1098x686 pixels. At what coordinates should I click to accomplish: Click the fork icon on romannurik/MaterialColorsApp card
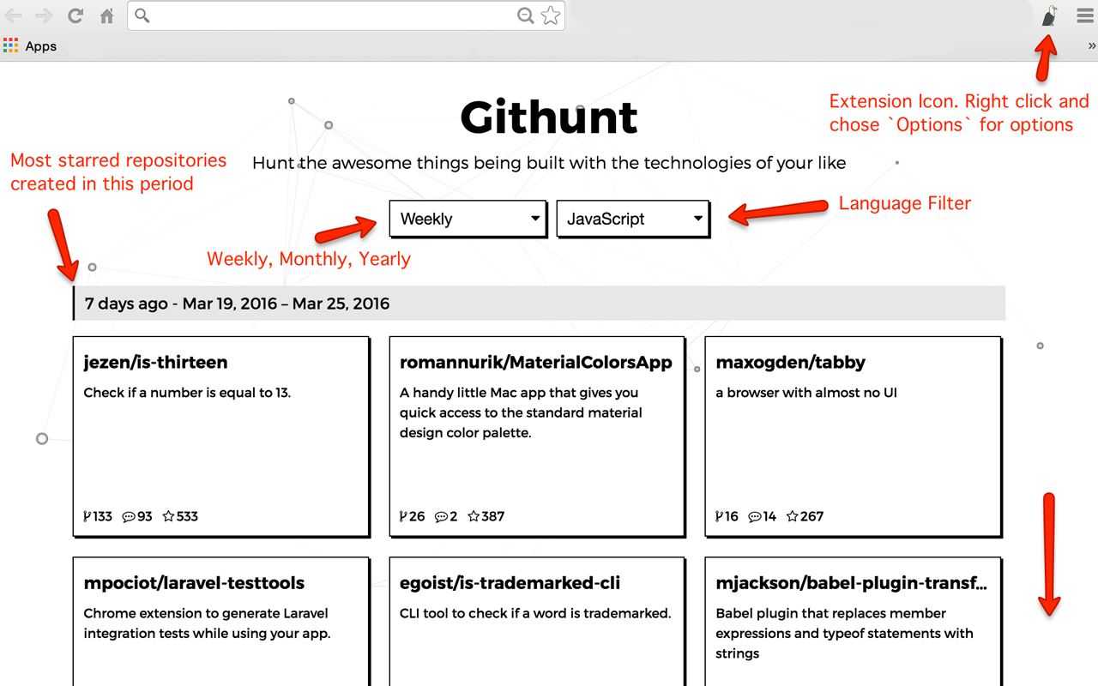(x=403, y=516)
